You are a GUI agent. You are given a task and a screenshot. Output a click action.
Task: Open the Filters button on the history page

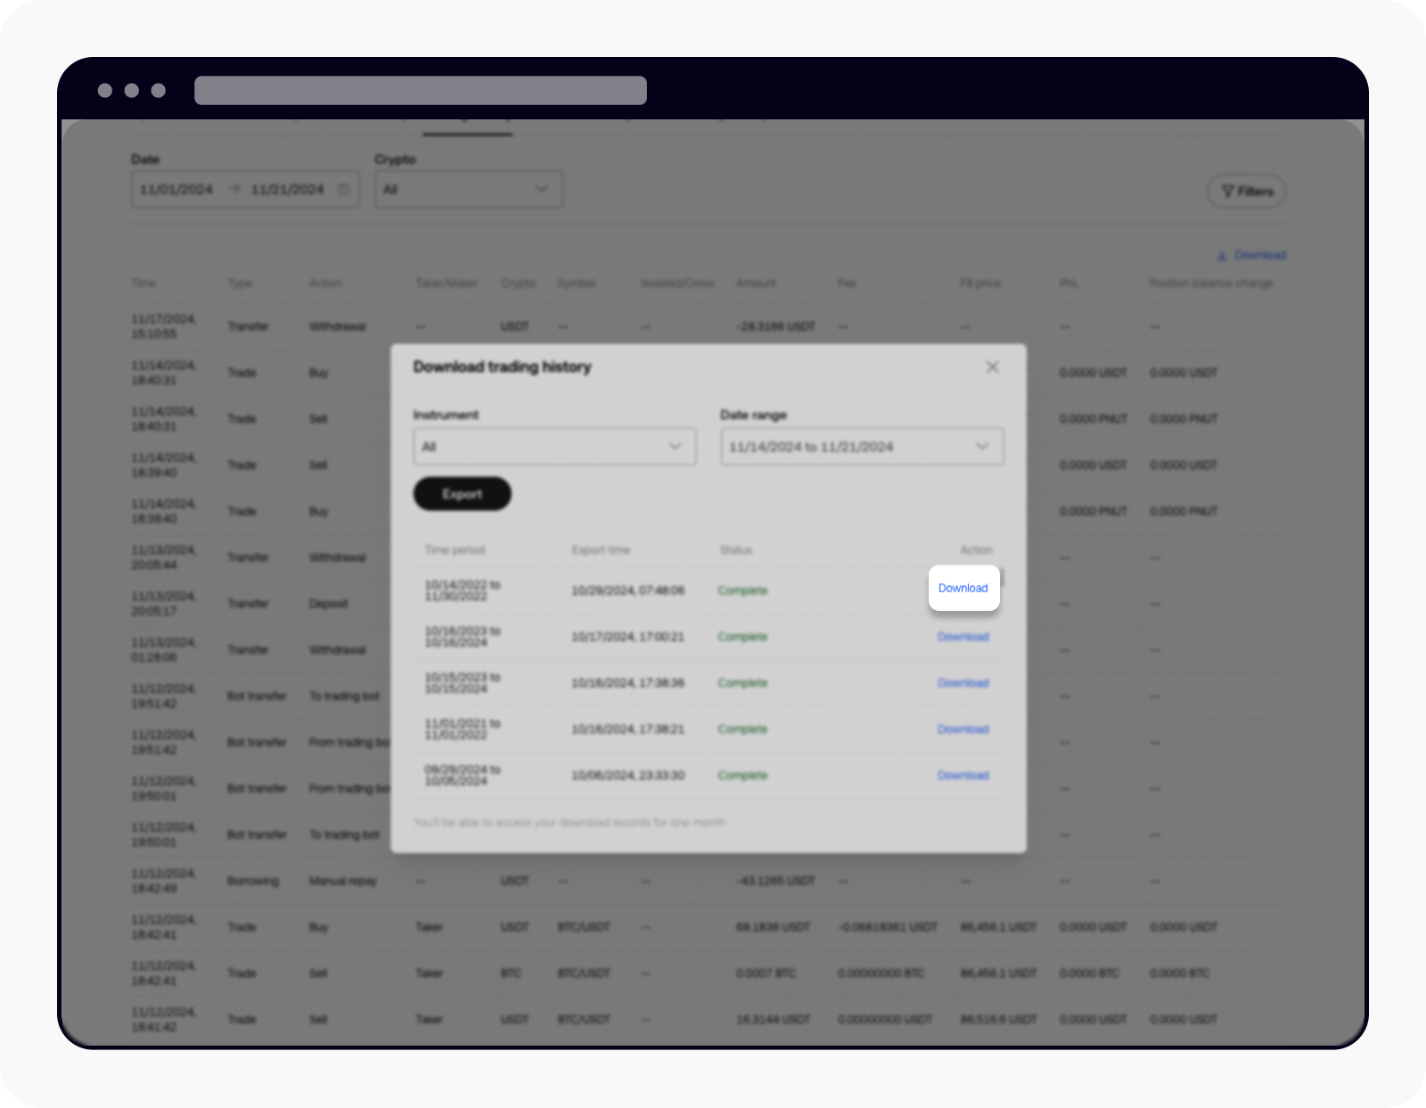(1246, 191)
